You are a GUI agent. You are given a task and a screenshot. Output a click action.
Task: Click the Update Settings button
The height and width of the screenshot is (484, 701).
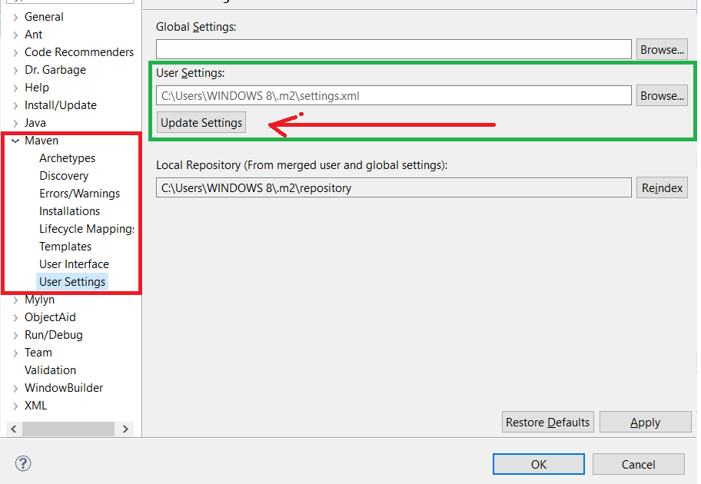[201, 121]
